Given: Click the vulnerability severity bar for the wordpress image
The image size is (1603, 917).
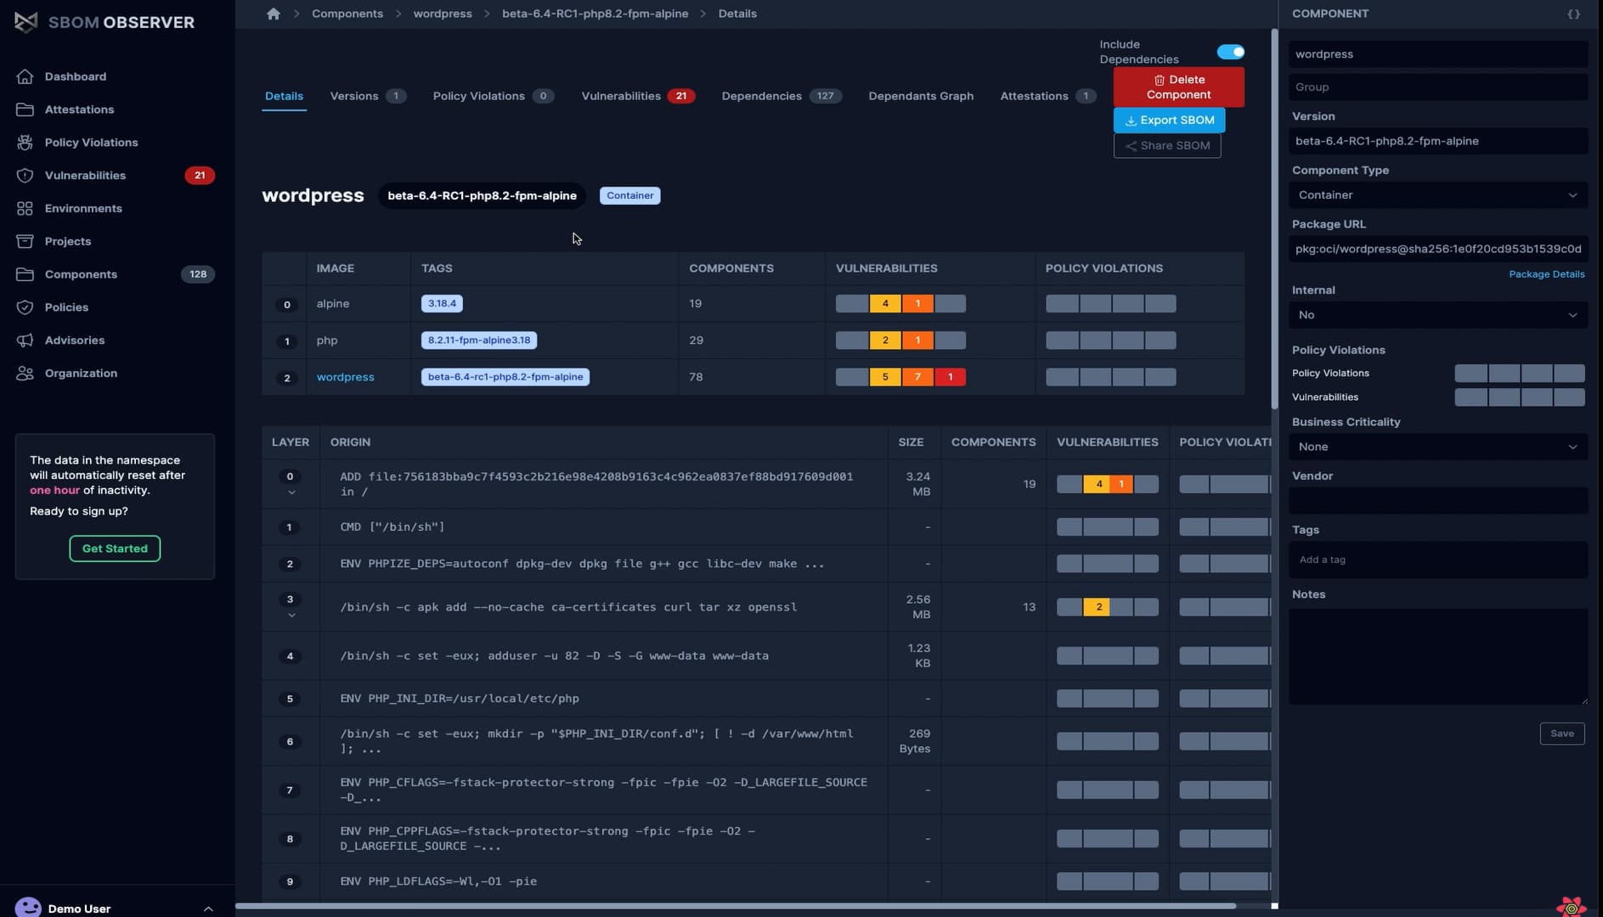Looking at the screenshot, I should coord(900,377).
